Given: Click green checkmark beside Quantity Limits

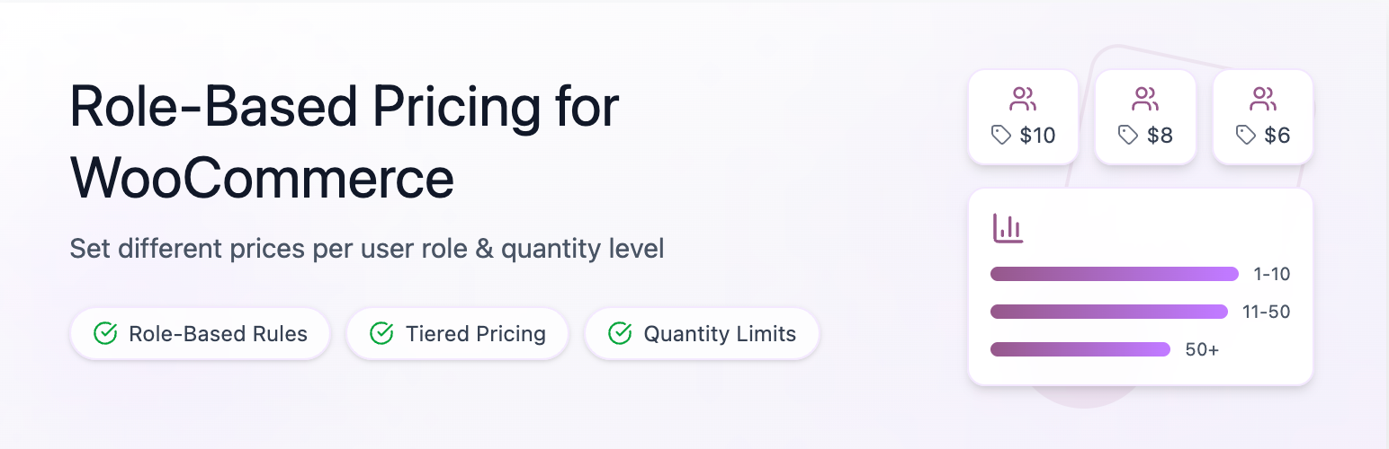Looking at the screenshot, I should pos(620,334).
